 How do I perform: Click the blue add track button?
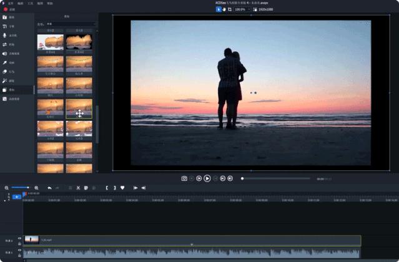16,196
